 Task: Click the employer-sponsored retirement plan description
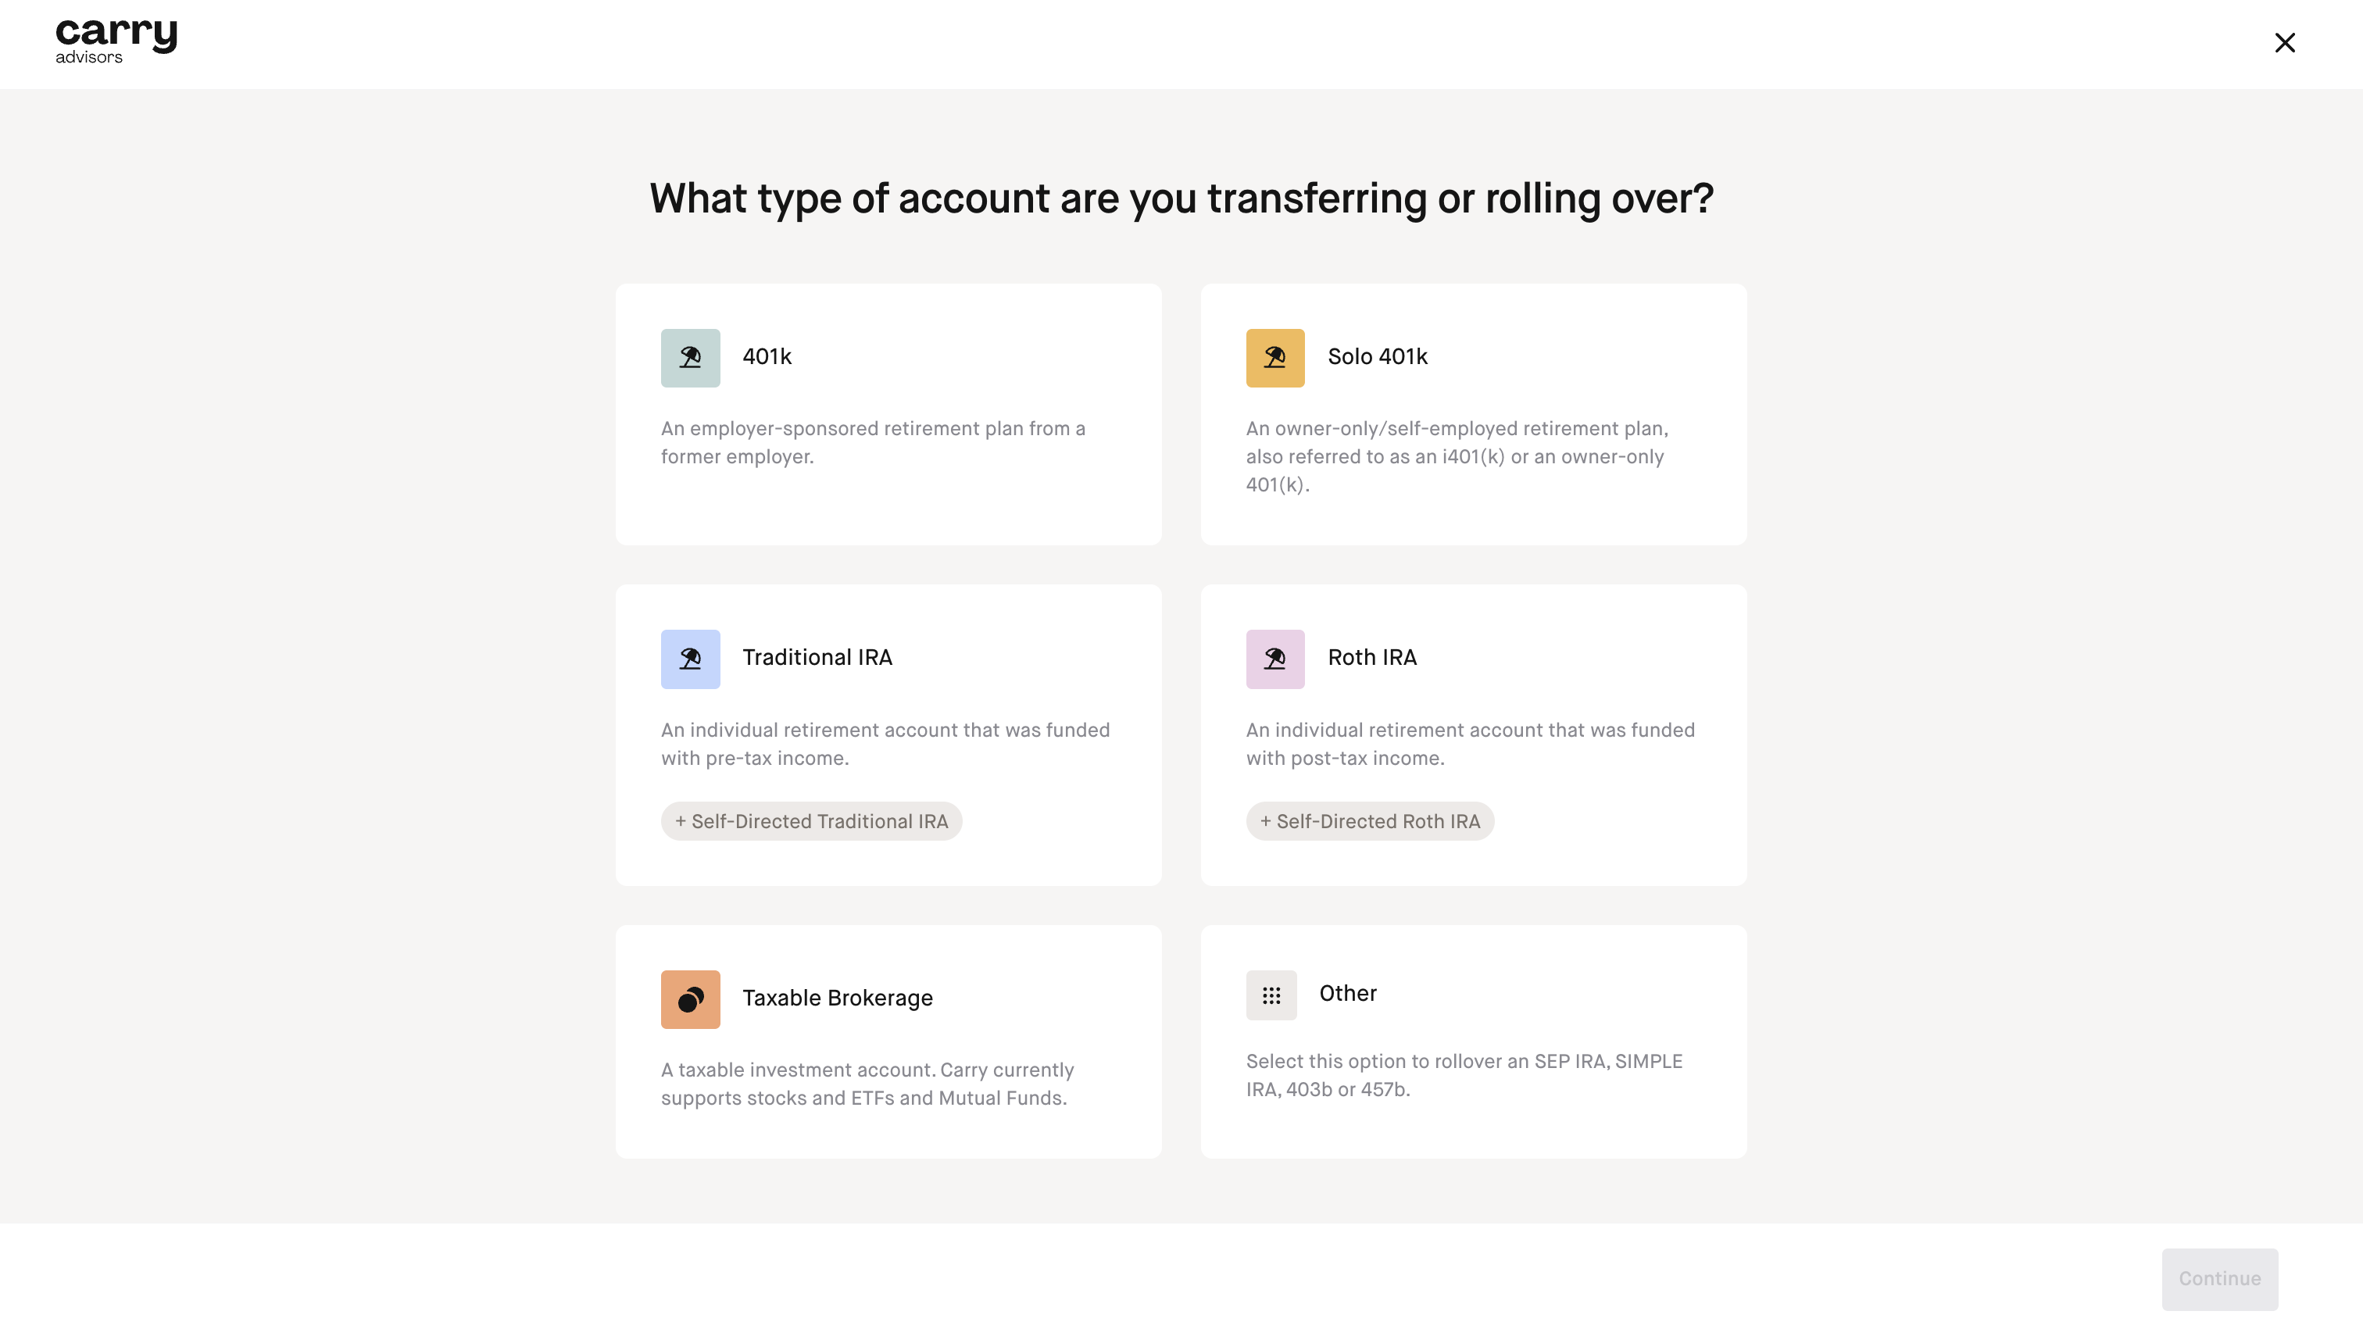tap(872, 442)
